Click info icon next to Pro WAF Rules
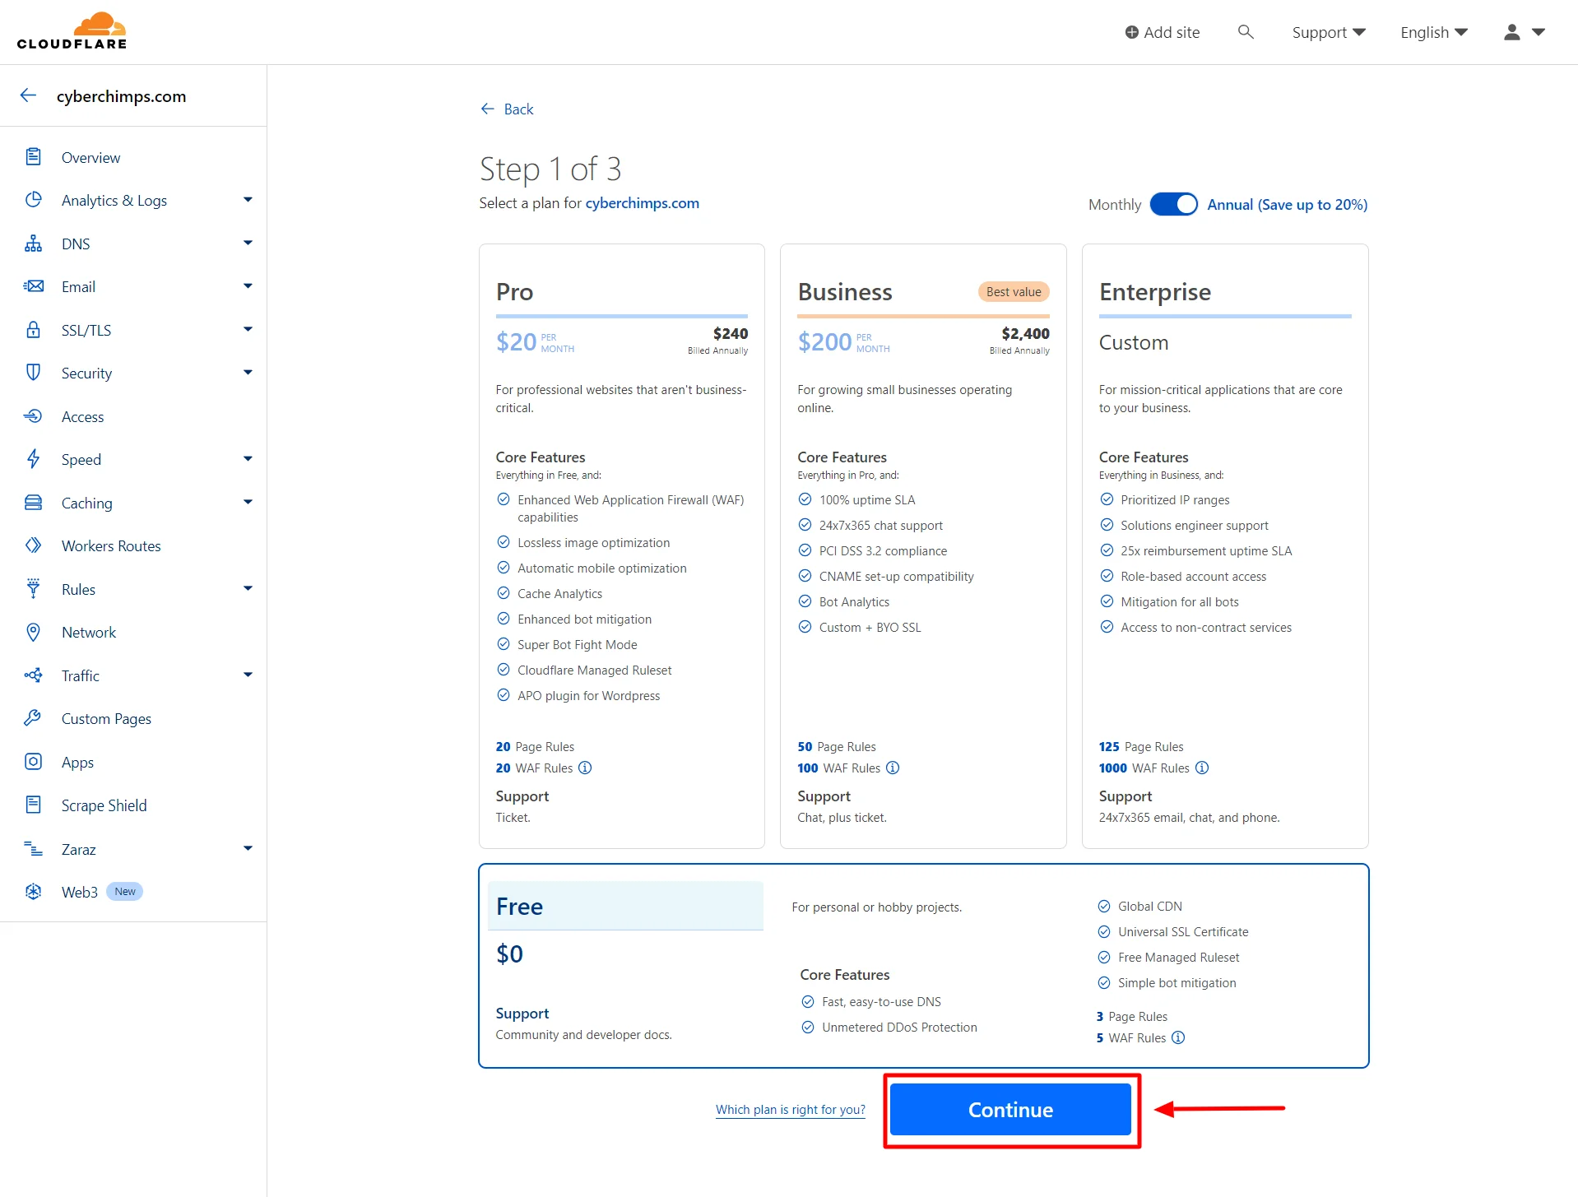This screenshot has width=1578, height=1197. point(585,768)
